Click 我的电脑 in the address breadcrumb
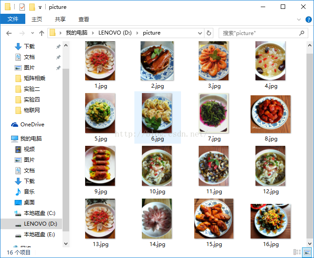 (77, 33)
